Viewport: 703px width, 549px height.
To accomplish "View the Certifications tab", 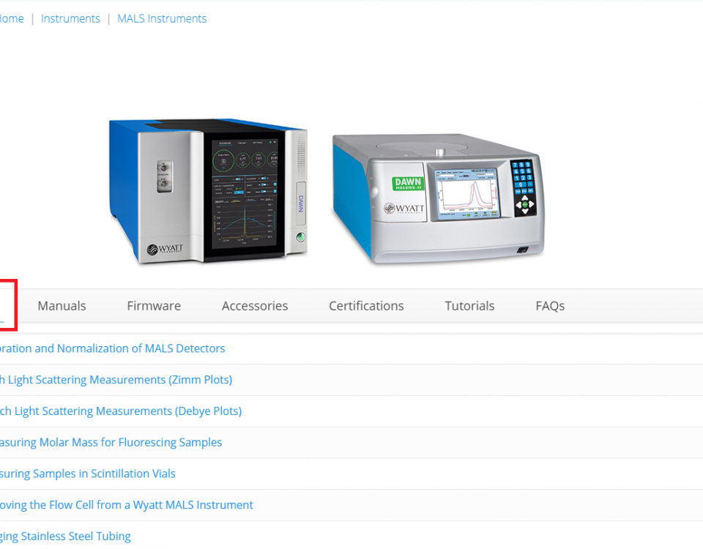I will tap(366, 306).
